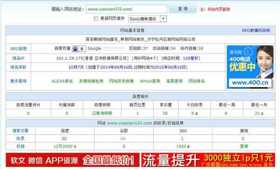
Task: Click the 站内链接 value 36
Action: point(201,48)
